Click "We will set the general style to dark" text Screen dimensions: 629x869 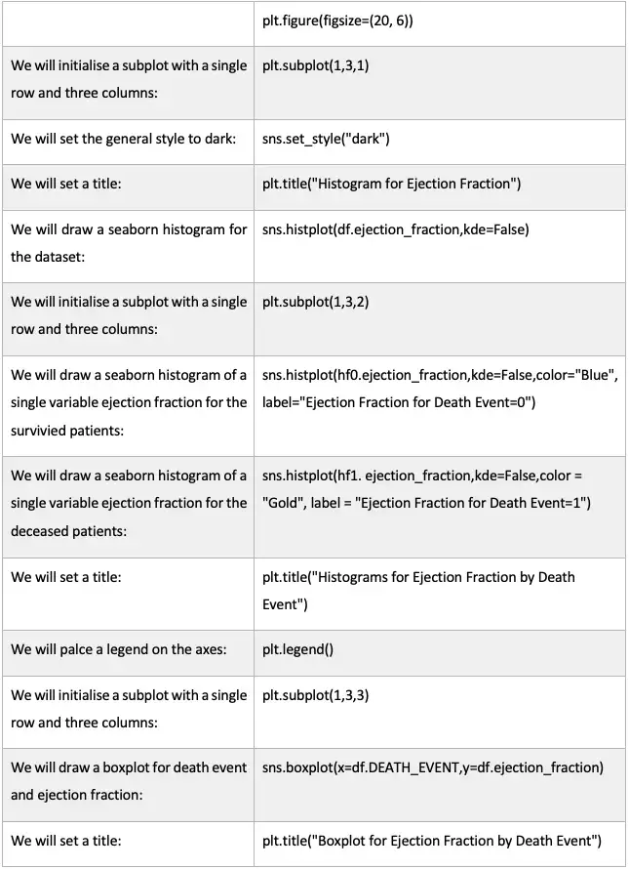124,139
